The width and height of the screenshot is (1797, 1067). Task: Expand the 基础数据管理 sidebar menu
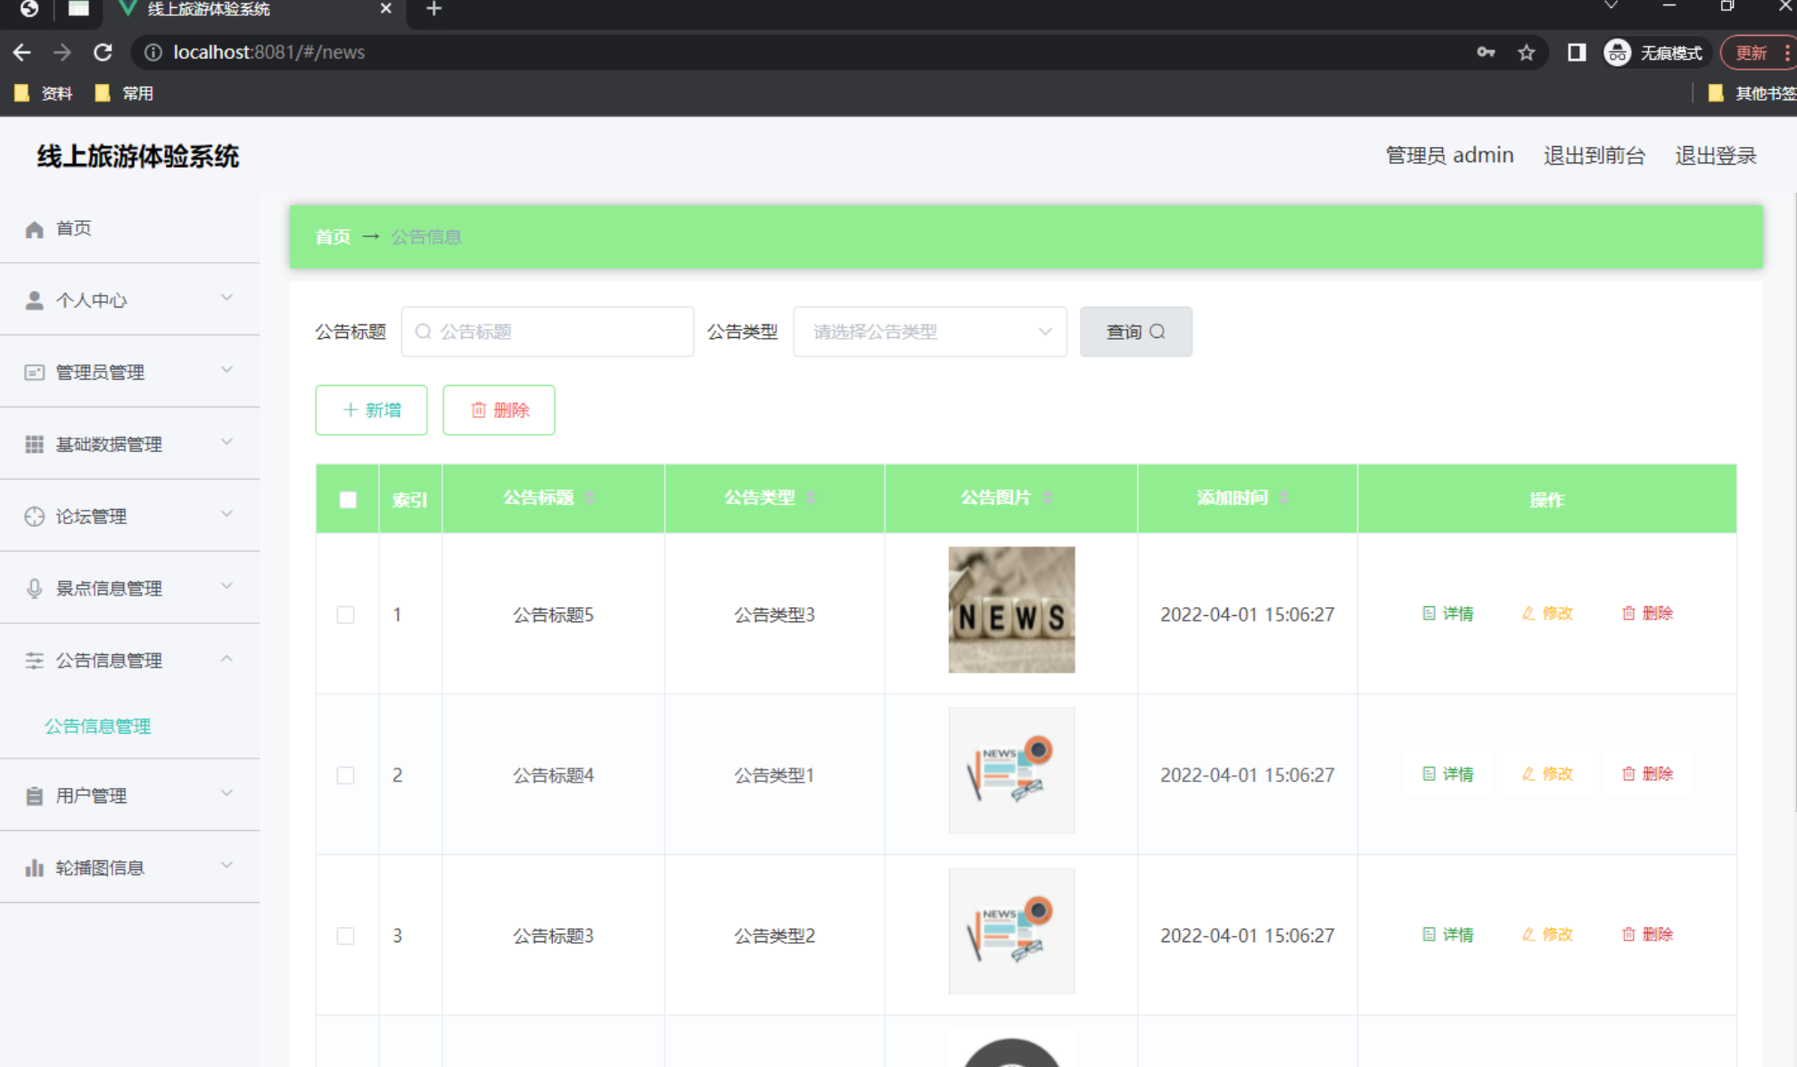click(x=129, y=444)
